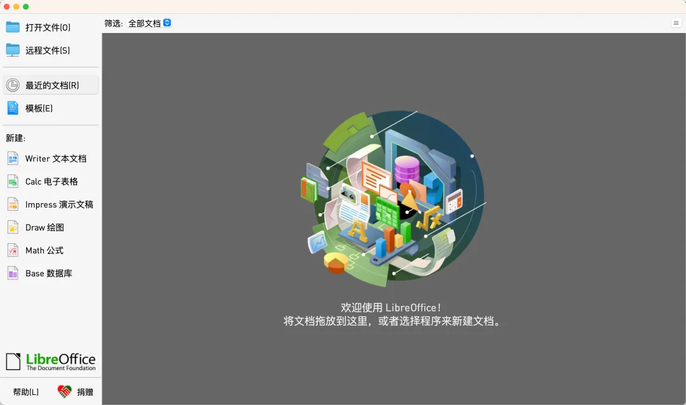This screenshot has width=686, height=405.
Task: Close the window with red button
Action: click(x=6, y=6)
